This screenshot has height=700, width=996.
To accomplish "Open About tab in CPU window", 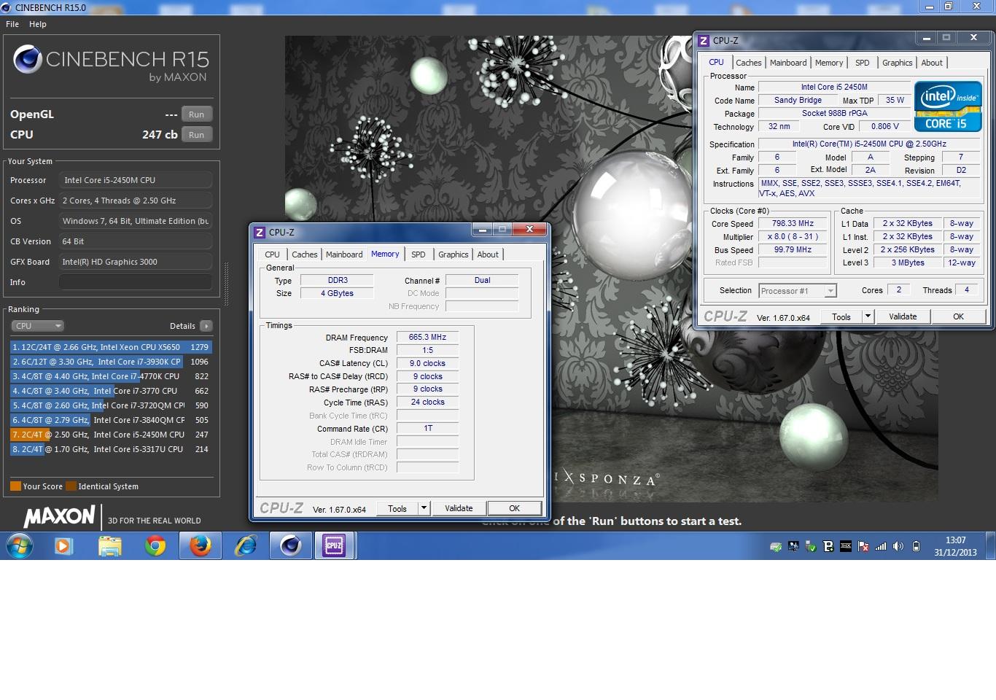I will pos(932,63).
